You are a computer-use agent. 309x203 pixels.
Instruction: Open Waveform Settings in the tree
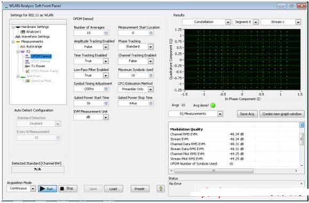point(35,37)
